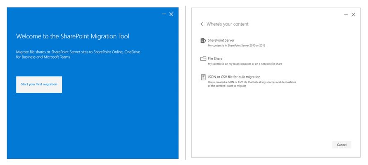
Task: Go back using the chevron beside Where's your content
Action: tap(202, 24)
